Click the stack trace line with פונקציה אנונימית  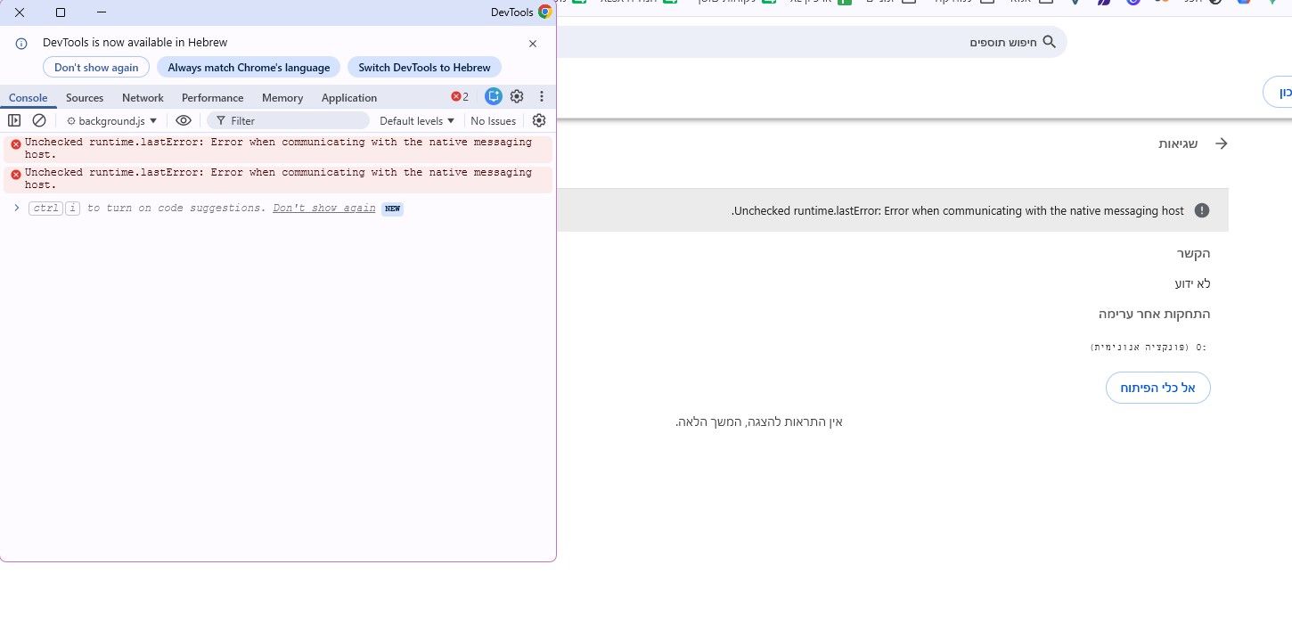(1149, 347)
